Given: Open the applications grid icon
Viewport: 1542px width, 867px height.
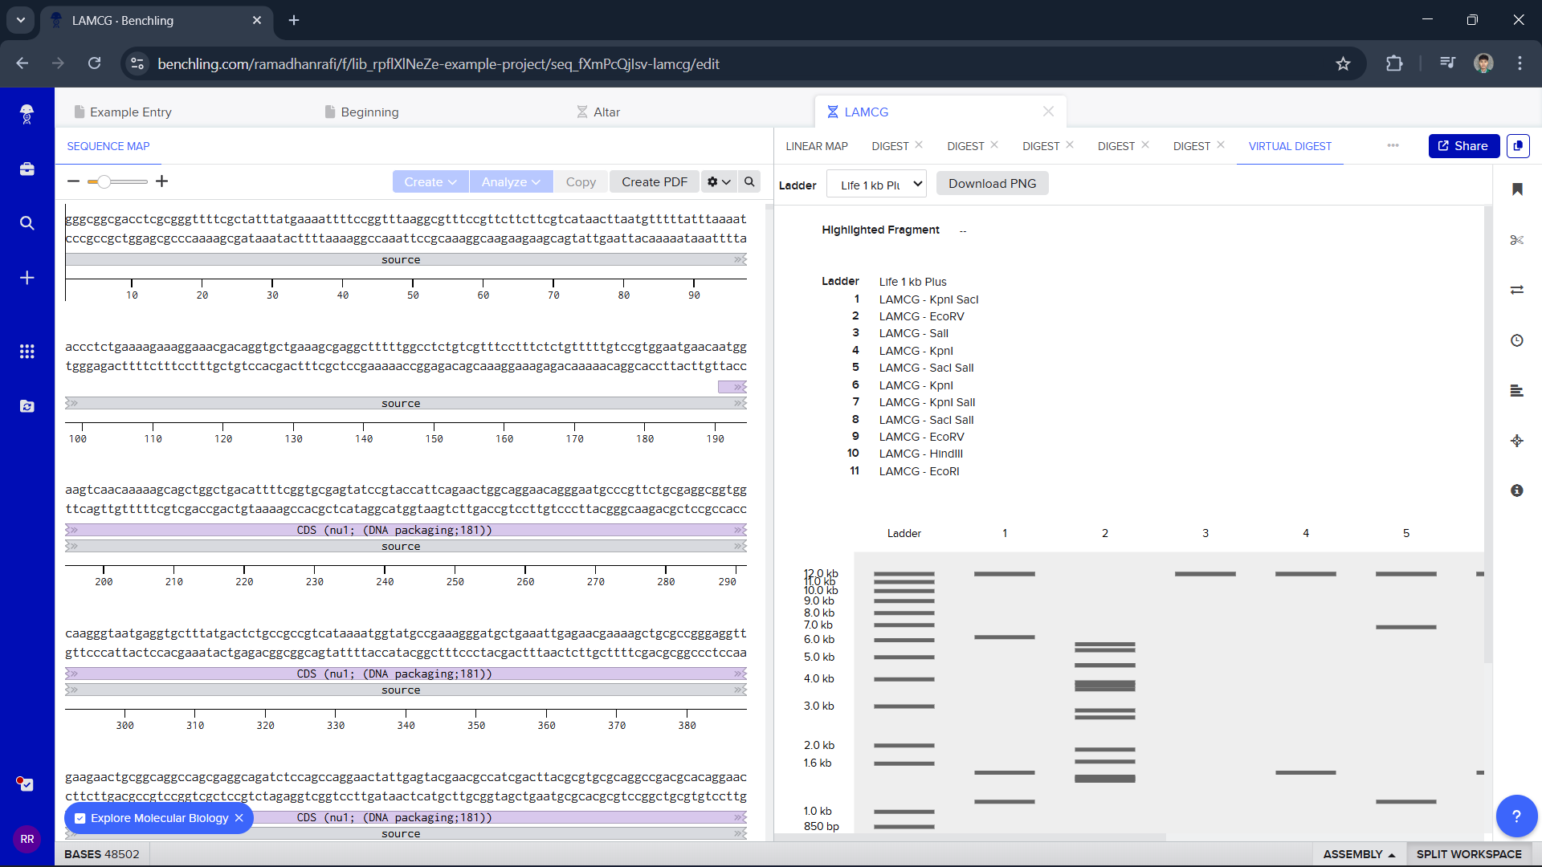Looking at the screenshot, I should 27,352.
